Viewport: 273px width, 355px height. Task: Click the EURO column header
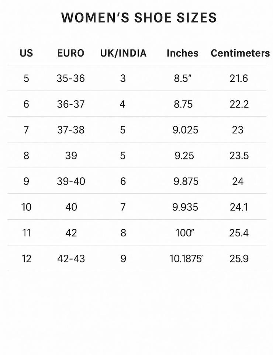(x=70, y=53)
